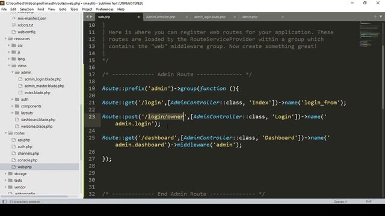Open console.php in sidebar
Image resolution: width=385 pixels, height=216 pixels.
coord(28,160)
